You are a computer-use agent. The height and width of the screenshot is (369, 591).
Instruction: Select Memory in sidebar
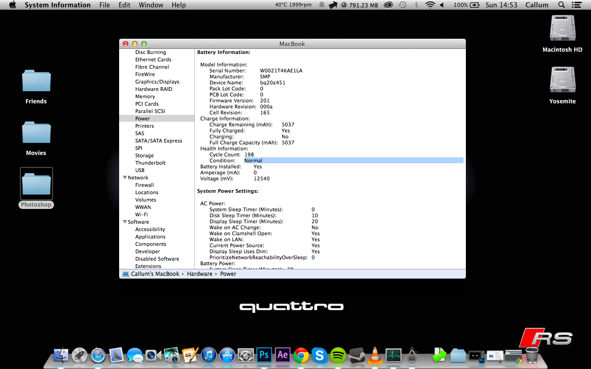pyautogui.click(x=145, y=96)
